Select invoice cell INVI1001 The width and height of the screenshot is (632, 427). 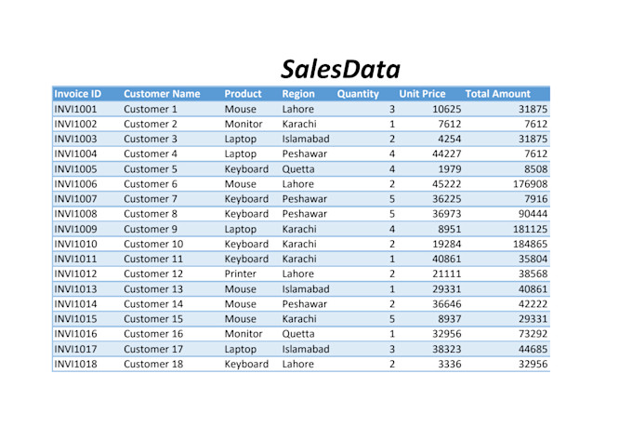(x=75, y=109)
